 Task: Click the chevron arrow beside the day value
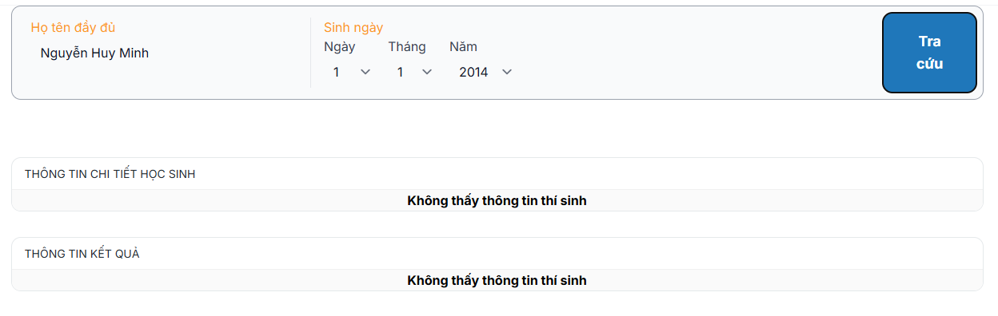[x=365, y=72]
